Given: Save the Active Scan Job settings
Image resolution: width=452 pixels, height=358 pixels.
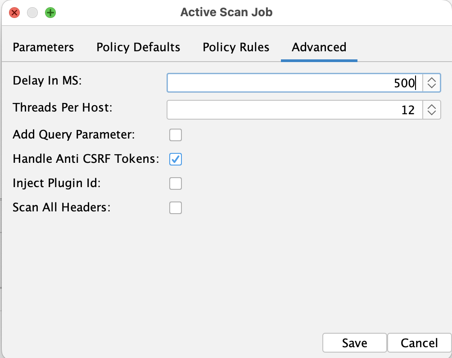Looking at the screenshot, I should [x=354, y=343].
